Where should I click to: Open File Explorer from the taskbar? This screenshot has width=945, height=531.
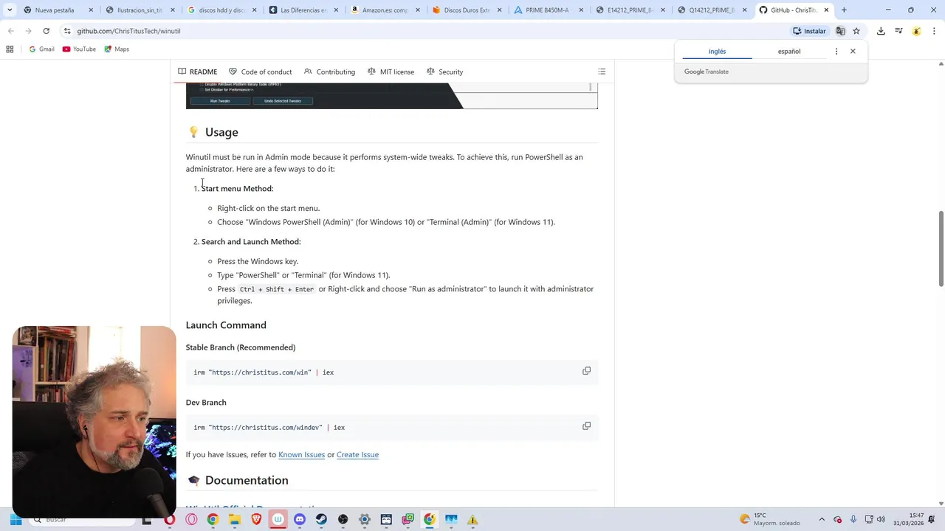click(235, 519)
